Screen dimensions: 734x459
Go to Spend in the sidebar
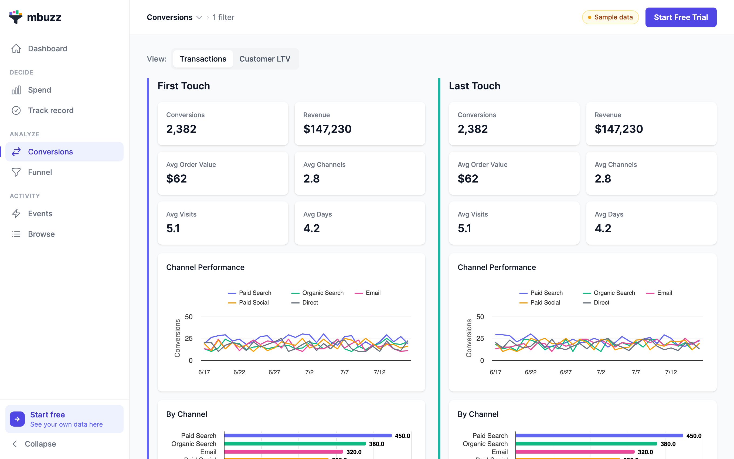pos(64,90)
